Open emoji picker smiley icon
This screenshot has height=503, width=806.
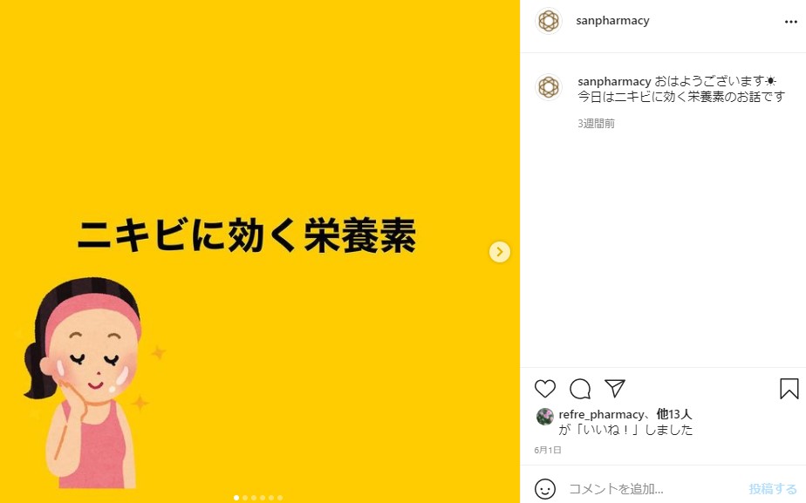point(545,488)
